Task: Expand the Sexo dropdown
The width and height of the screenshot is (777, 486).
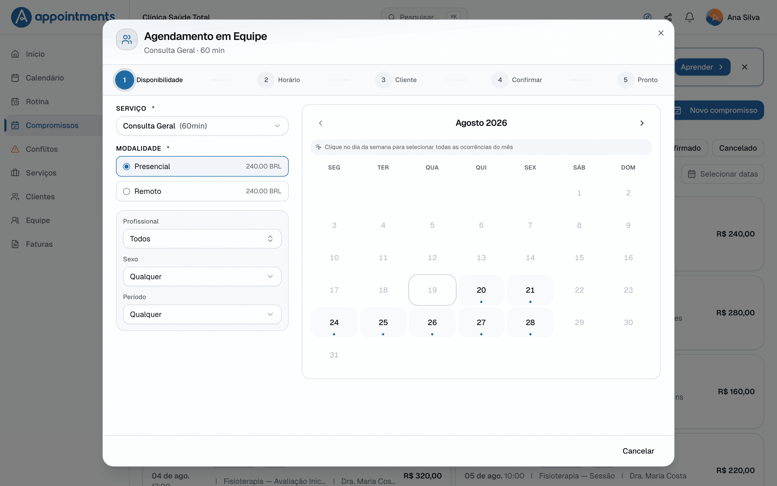Action: tap(202, 276)
